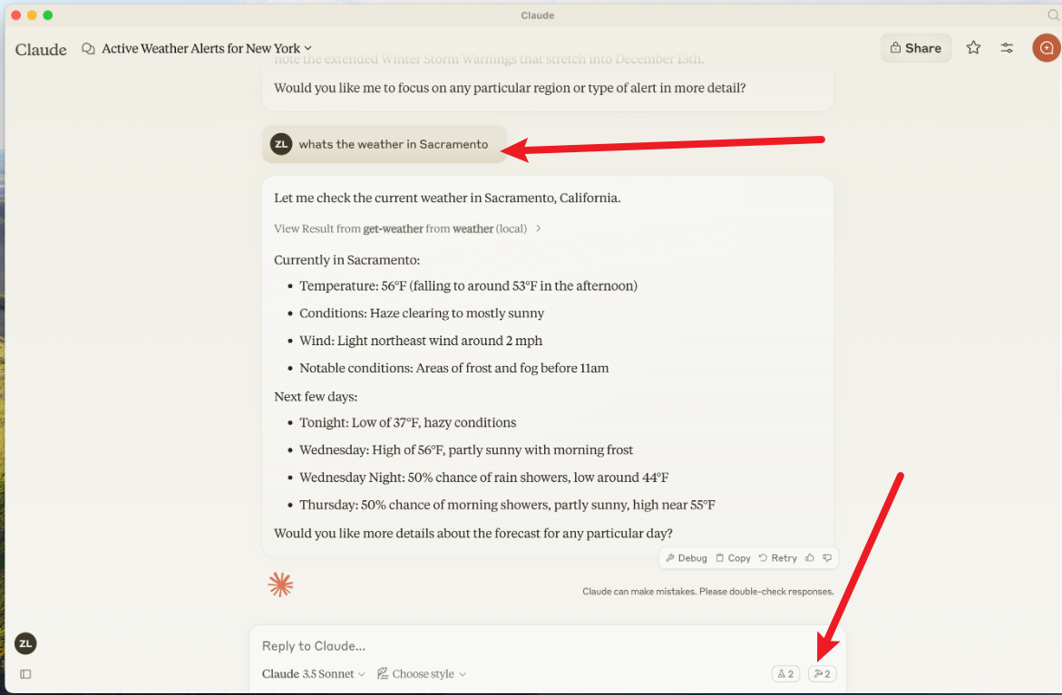This screenshot has width=1062, height=695.
Task: Click the 'Wednesday Night: 50% chance' line
Action: click(483, 478)
